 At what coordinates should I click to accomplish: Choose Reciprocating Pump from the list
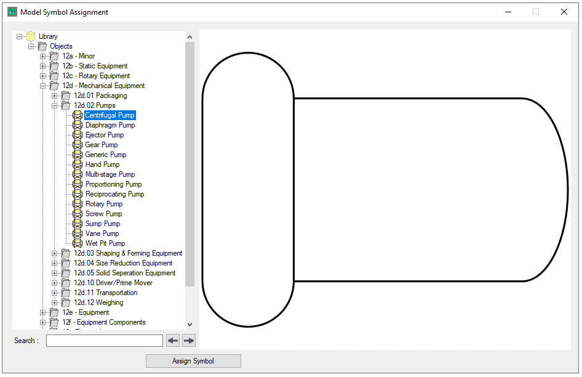coord(114,194)
